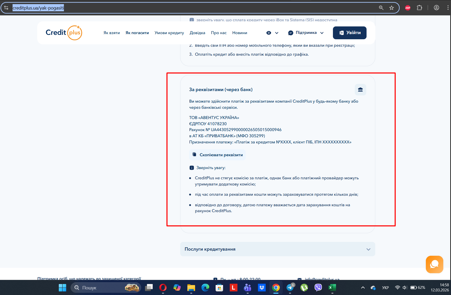Open the browser Extensions puzzle icon
The width and height of the screenshot is (451, 295).
(419, 8)
